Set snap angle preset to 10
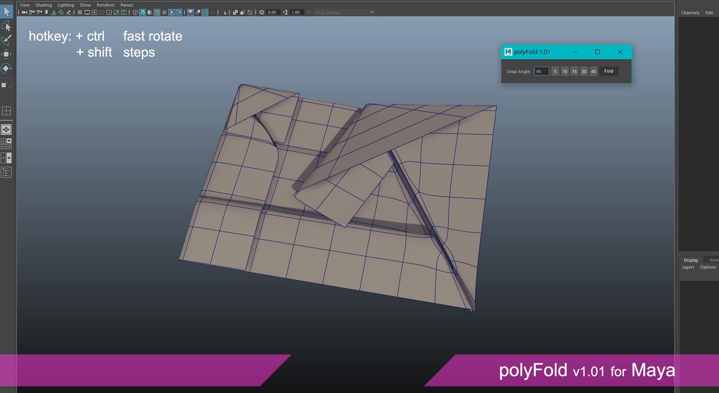This screenshot has width=719, height=393. [564, 71]
